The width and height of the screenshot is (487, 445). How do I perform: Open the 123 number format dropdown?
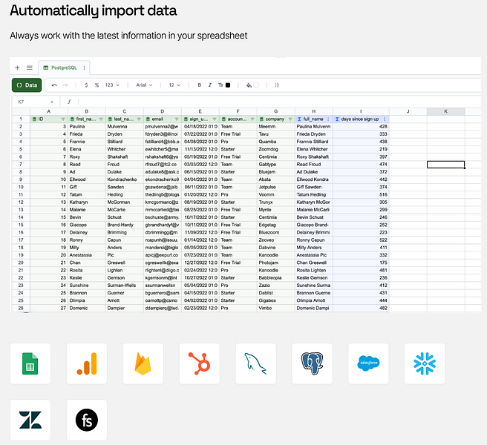click(x=112, y=85)
